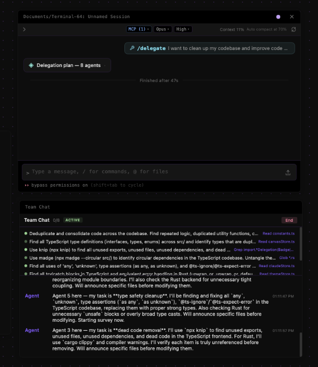
Task: Open the High effort dropdown
Action: click(183, 29)
